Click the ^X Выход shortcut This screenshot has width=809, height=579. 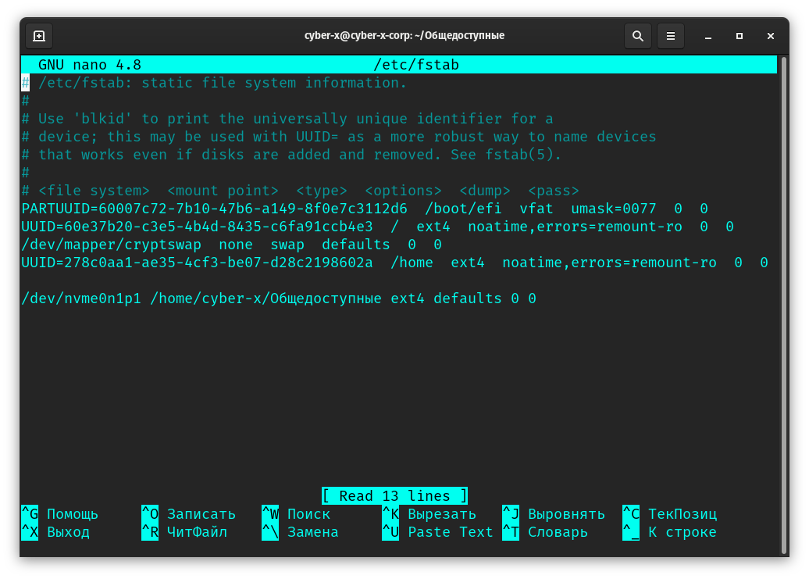[55, 532]
